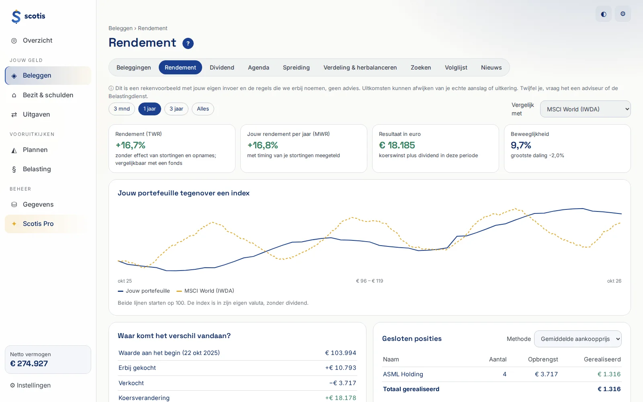This screenshot has width=643, height=402.
Task: Toggle dark mode with the contrast icon
Action: [x=604, y=14]
